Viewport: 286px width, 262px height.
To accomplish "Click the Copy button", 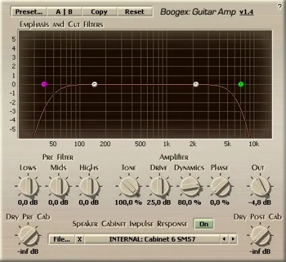I will [99, 11].
